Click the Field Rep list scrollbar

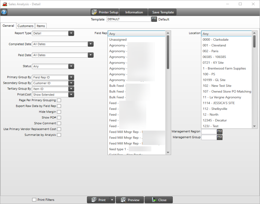tap(168, 52)
